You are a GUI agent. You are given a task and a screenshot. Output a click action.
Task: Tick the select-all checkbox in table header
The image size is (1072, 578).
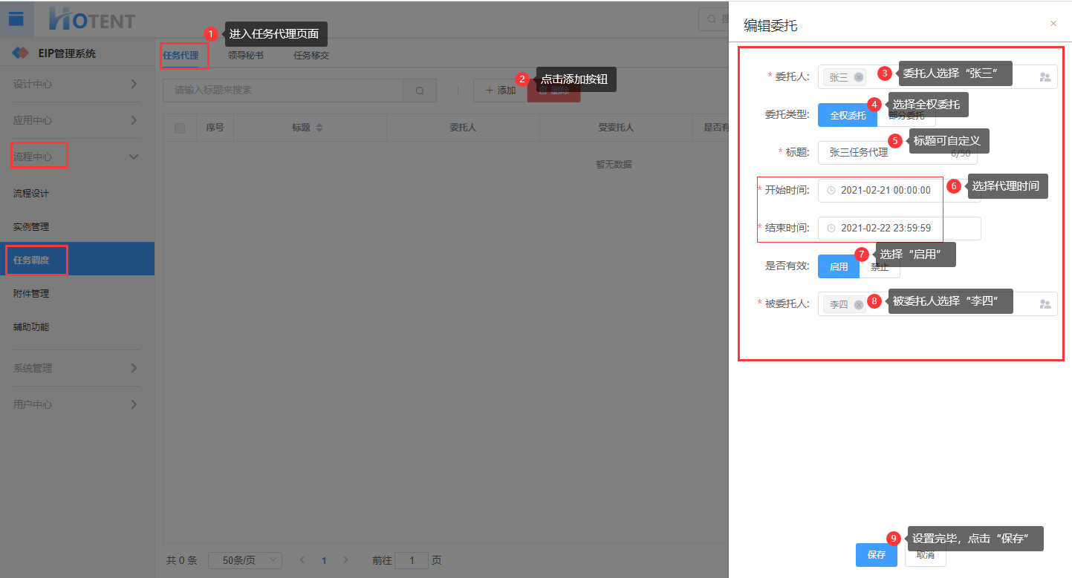coord(180,128)
